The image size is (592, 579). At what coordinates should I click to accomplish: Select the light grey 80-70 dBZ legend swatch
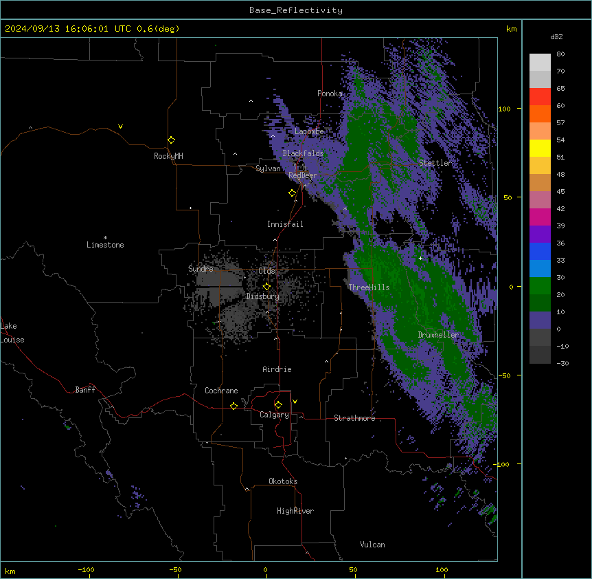click(x=540, y=63)
